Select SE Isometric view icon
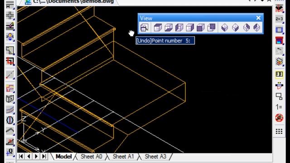The width and height of the screenshot is (290, 163). point(235,28)
